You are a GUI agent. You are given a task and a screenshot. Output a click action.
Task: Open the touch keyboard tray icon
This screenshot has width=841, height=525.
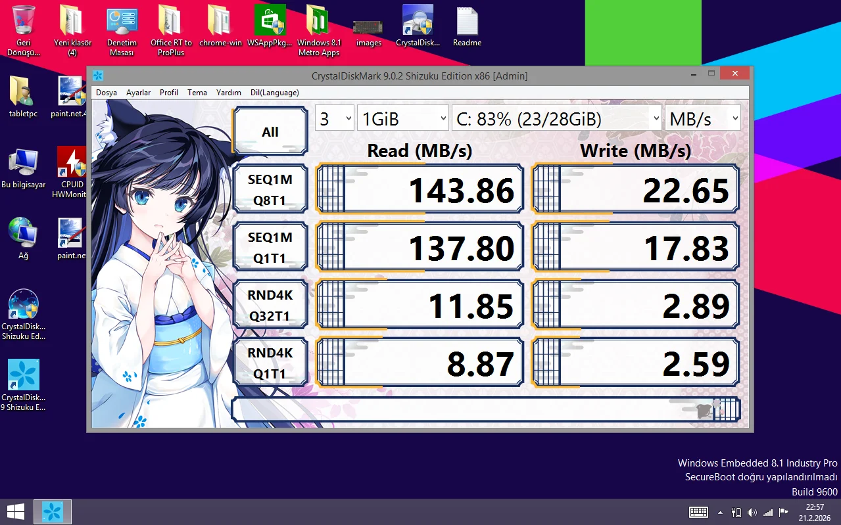698,512
